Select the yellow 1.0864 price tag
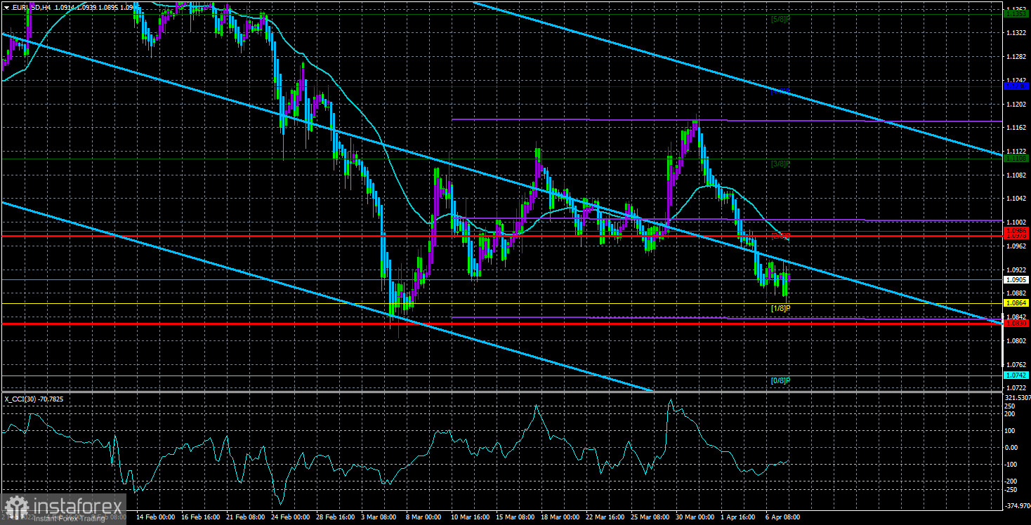The image size is (1031, 525). click(x=1016, y=303)
